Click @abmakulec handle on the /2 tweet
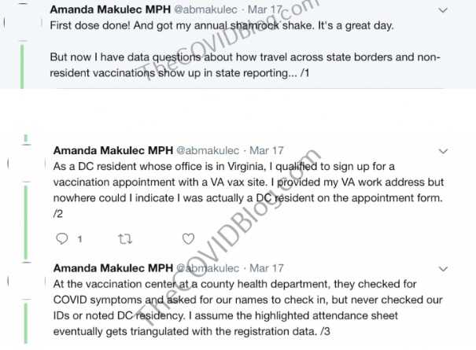 click(x=208, y=150)
